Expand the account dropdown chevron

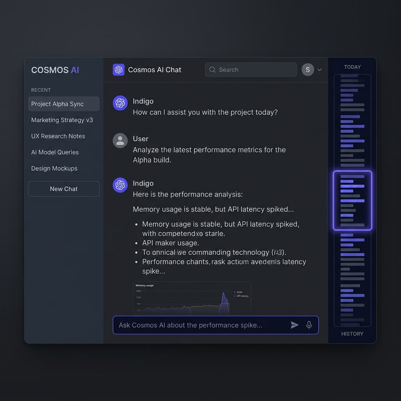click(320, 70)
